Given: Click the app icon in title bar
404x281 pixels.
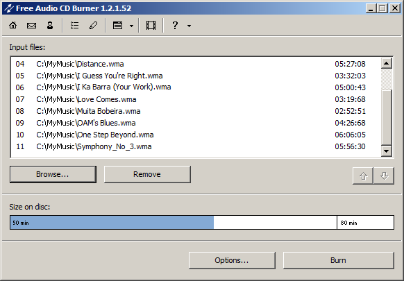Looking at the screenshot, I should coord(9,8).
